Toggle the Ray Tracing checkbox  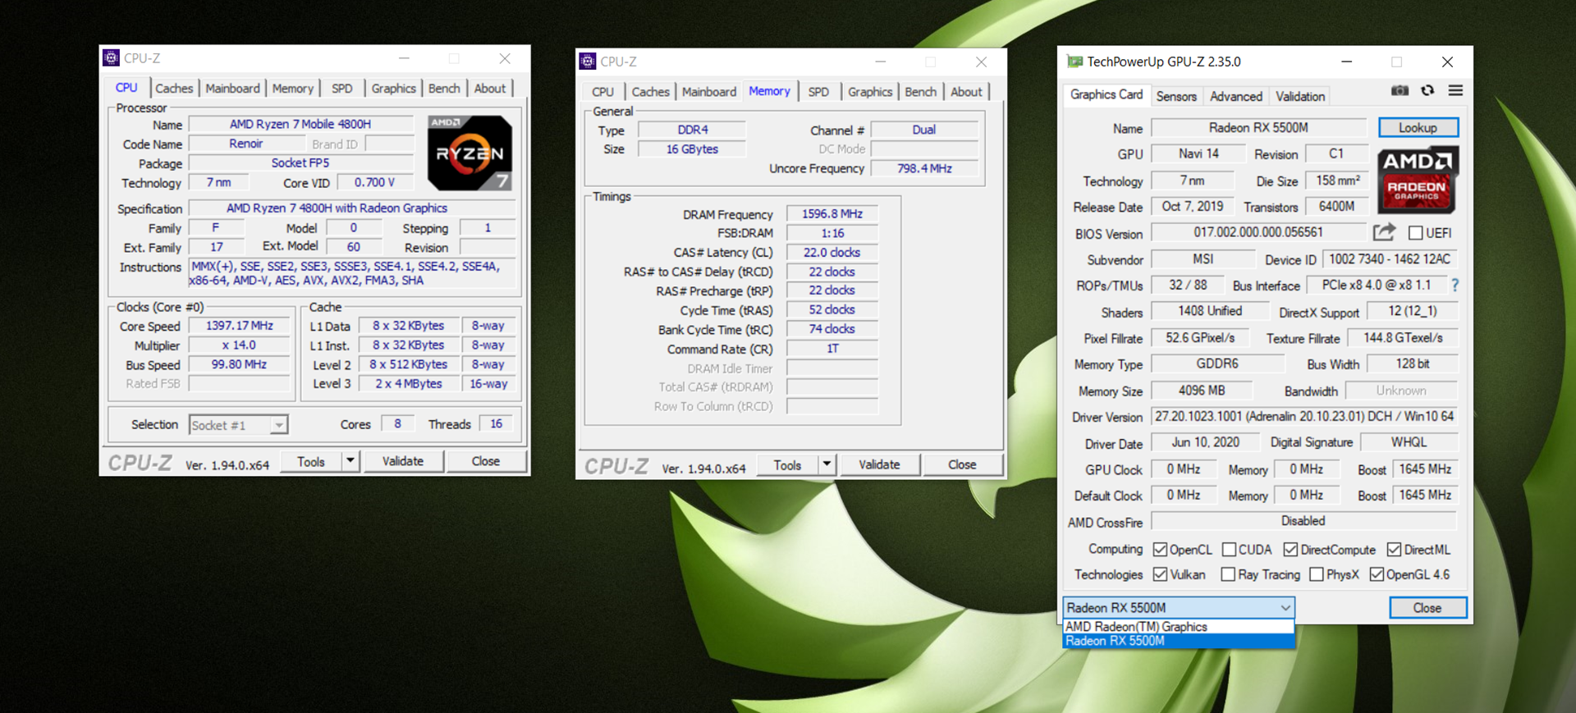click(x=1228, y=574)
